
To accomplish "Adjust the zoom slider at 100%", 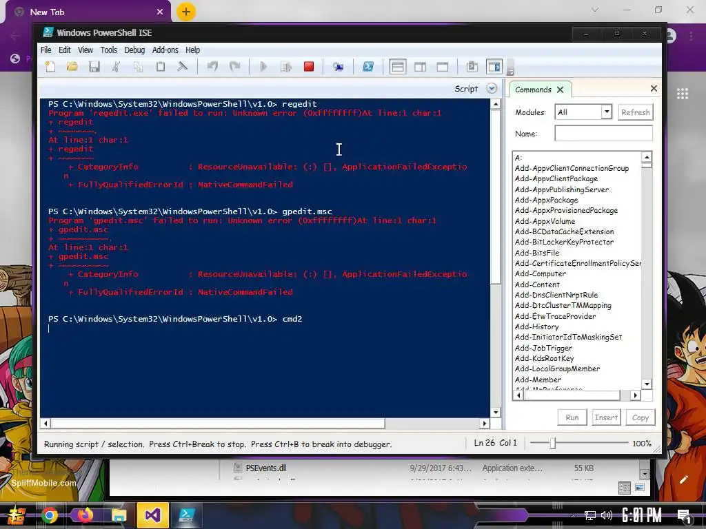I will tap(553, 443).
